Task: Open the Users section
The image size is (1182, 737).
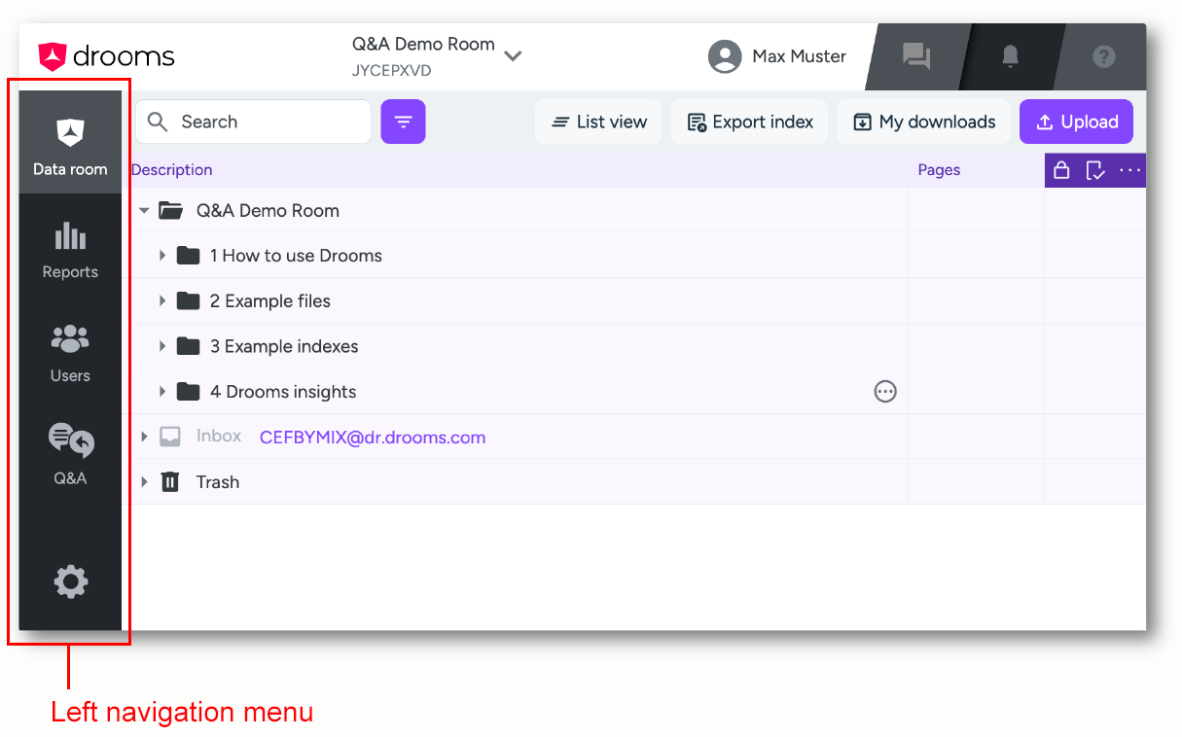Action: [70, 353]
